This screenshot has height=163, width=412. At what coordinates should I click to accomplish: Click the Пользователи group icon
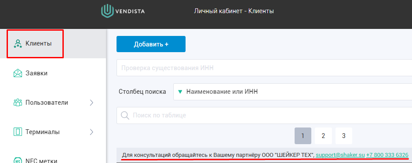[18, 103]
